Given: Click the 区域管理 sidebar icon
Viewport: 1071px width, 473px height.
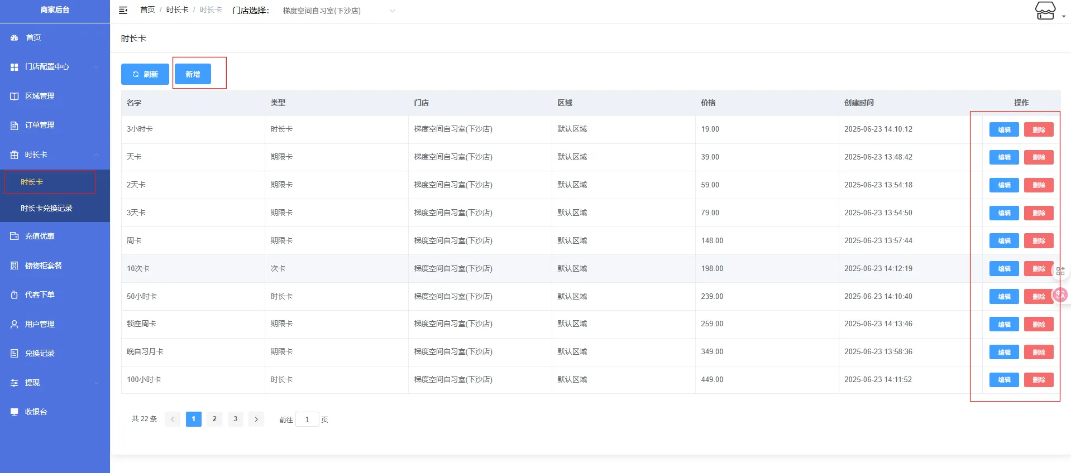Looking at the screenshot, I should (15, 96).
